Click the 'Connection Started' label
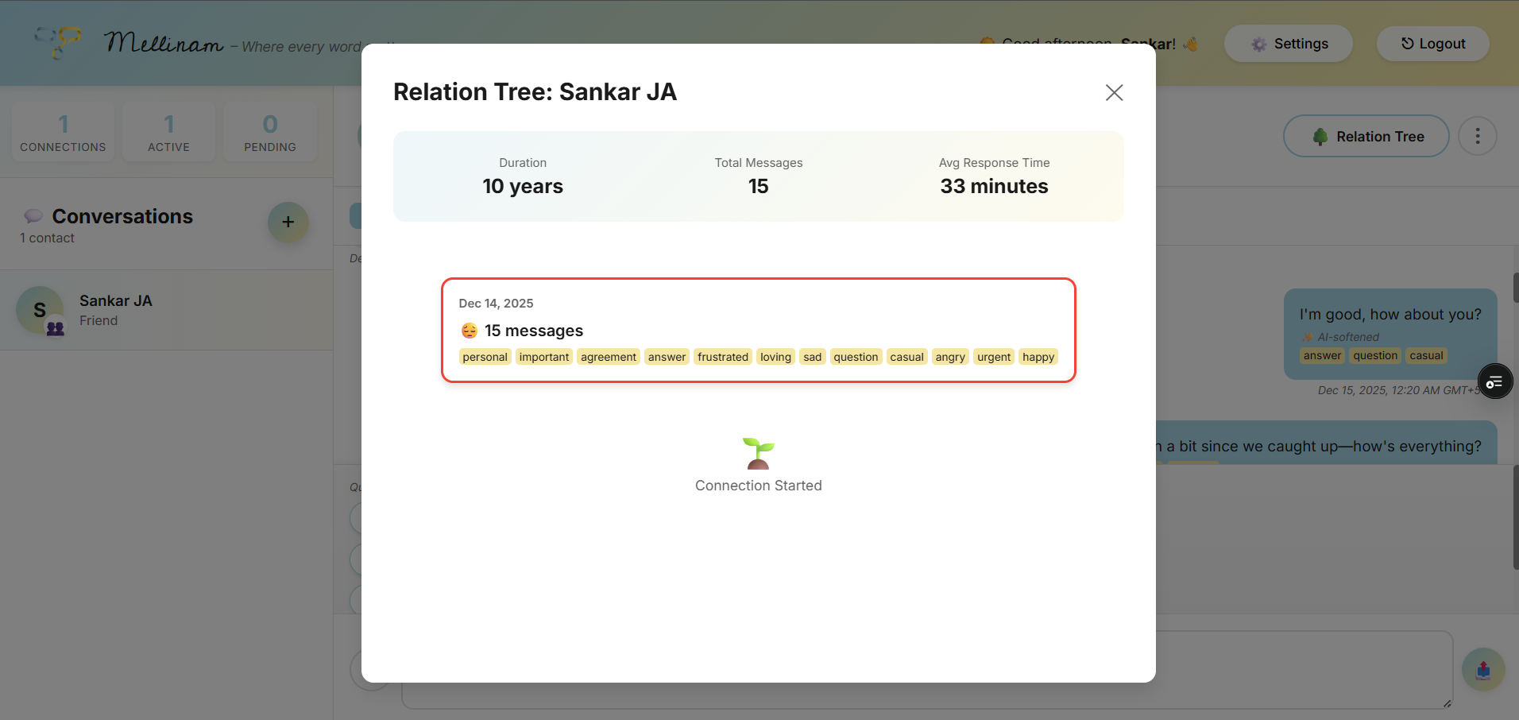Image resolution: width=1519 pixels, height=720 pixels. click(759, 486)
